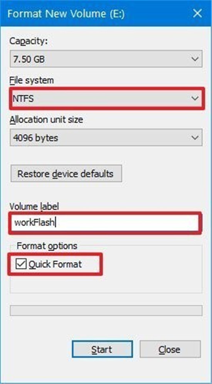Click the Quick Format label text
Image resolution: width=212 pixels, height=384 pixels.
click(55, 265)
